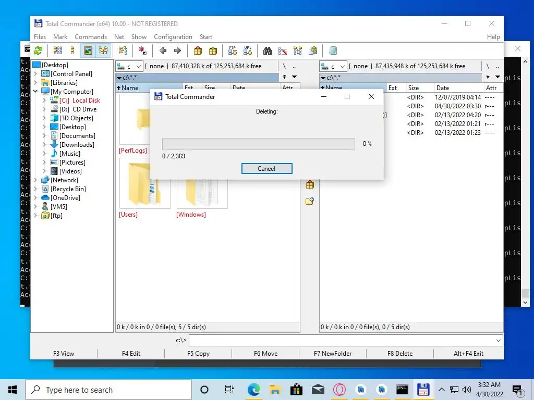Go back using the left arrow icon

pyautogui.click(x=163, y=51)
